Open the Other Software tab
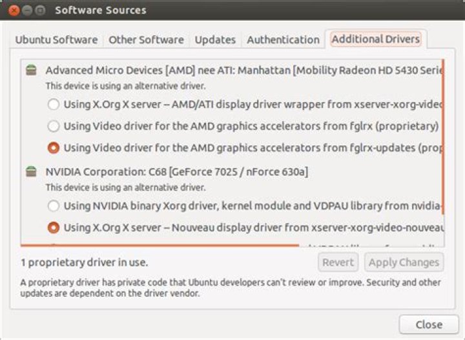Viewport: 465px width, 340px height. [146, 40]
